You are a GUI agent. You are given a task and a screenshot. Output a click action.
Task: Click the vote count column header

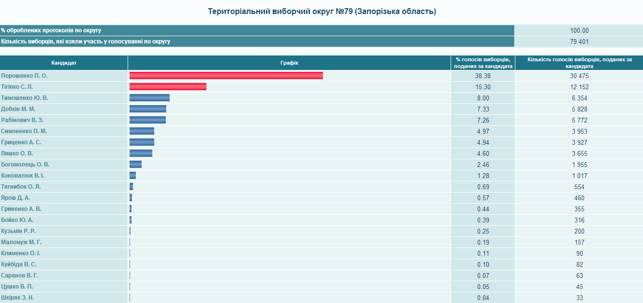(579, 63)
